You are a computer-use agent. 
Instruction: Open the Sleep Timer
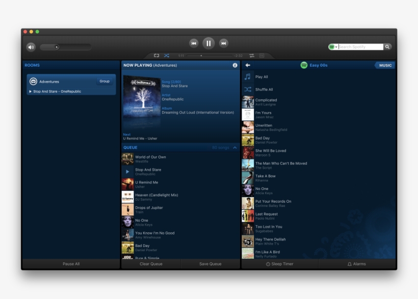point(280,264)
